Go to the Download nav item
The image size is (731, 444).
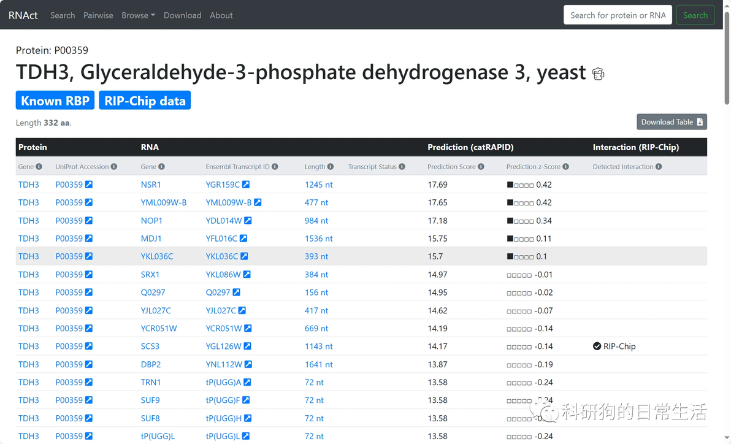click(x=182, y=15)
